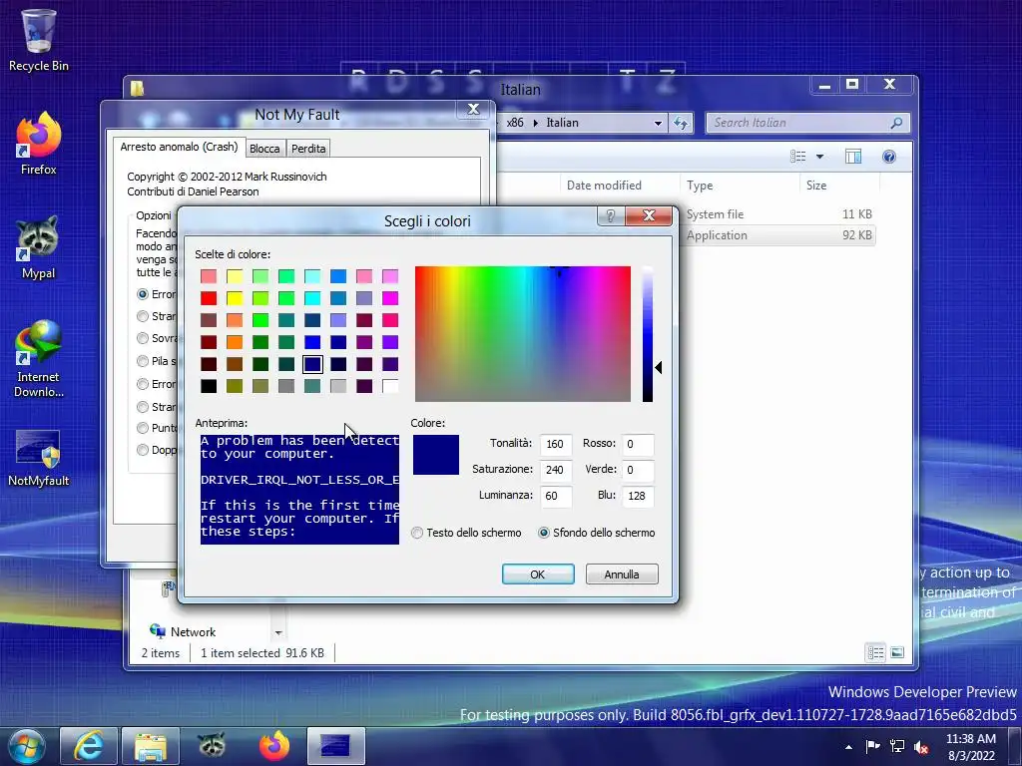Select the Application file row
The width and height of the screenshot is (1022, 766).
(x=778, y=235)
